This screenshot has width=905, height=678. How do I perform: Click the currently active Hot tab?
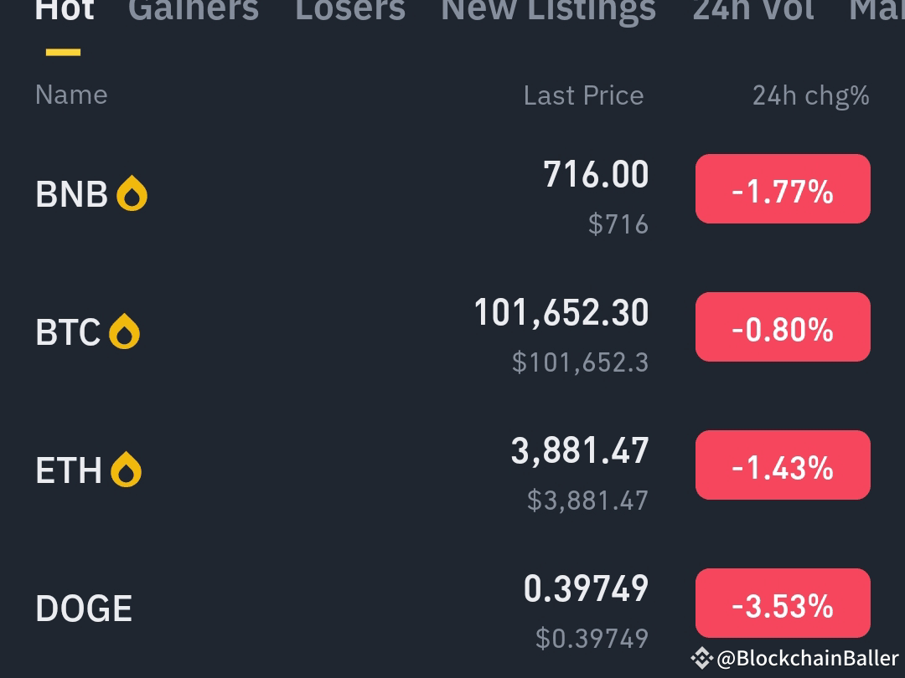point(65,10)
